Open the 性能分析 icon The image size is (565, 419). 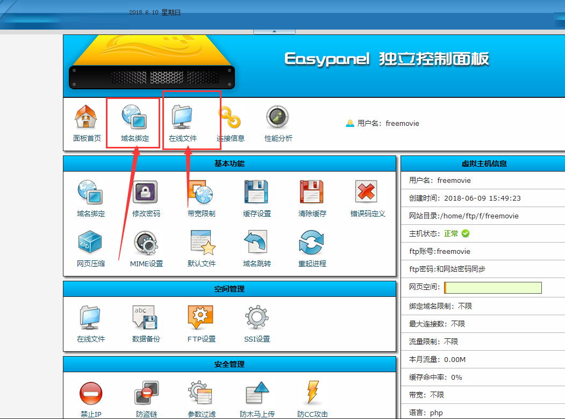[x=277, y=117]
